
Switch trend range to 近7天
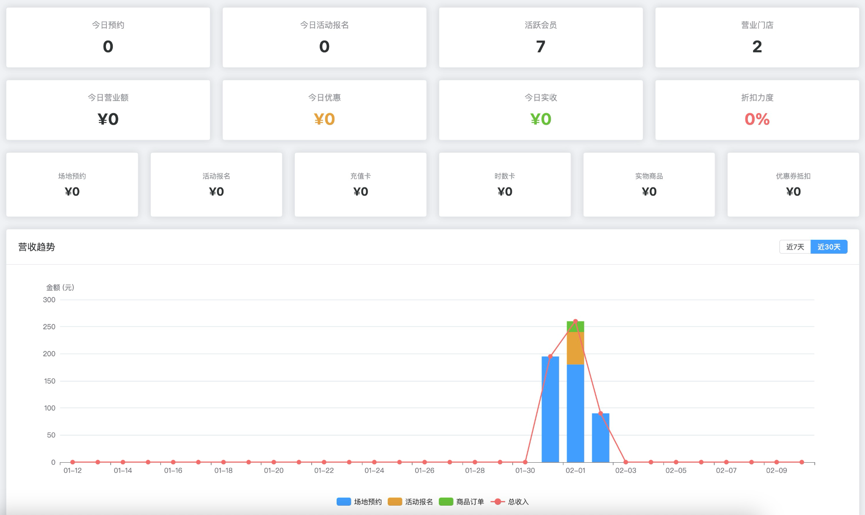(x=794, y=247)
